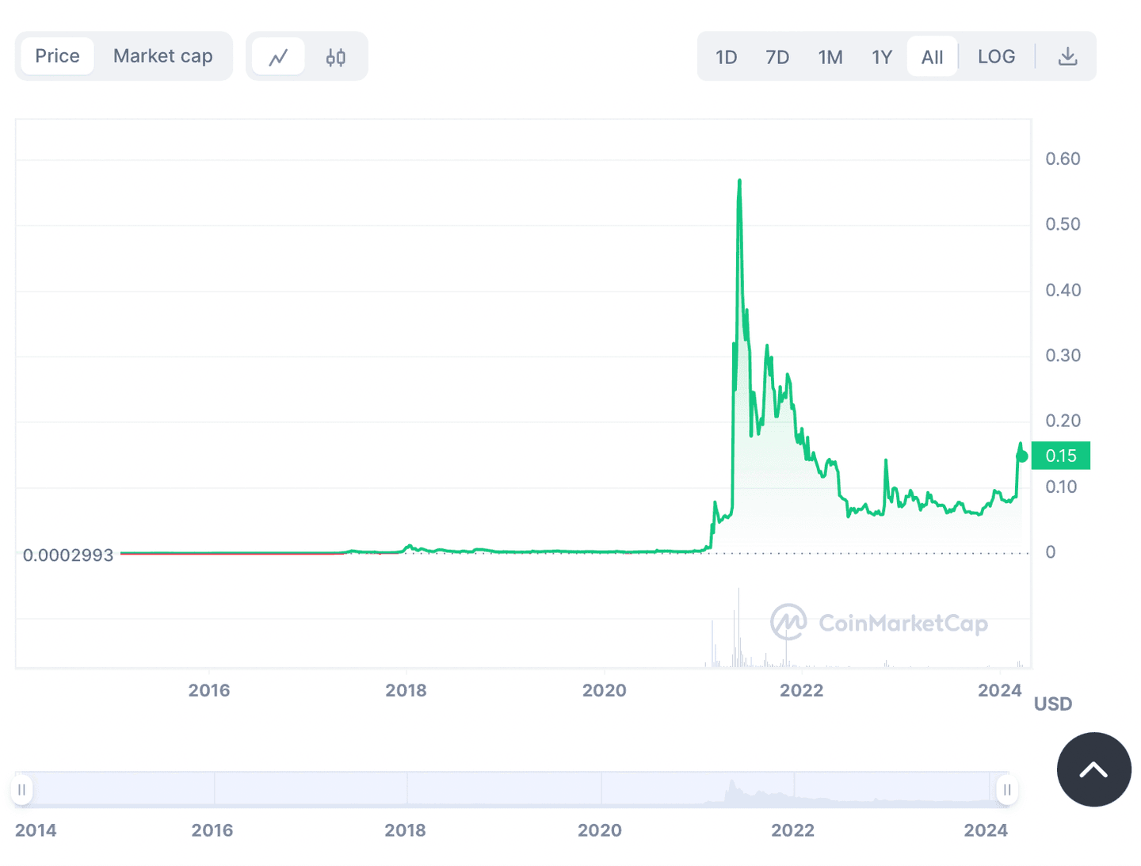This screenshot has width=1141, height=866.
Task: Switch to candlestick chart icon
Action: click(x=336, y=55)
